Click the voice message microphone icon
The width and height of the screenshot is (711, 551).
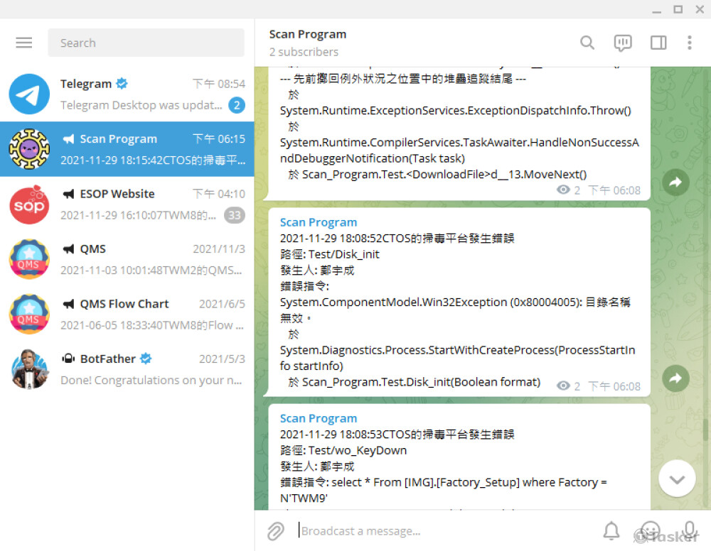pyautogui.click(x=688, y=530)
